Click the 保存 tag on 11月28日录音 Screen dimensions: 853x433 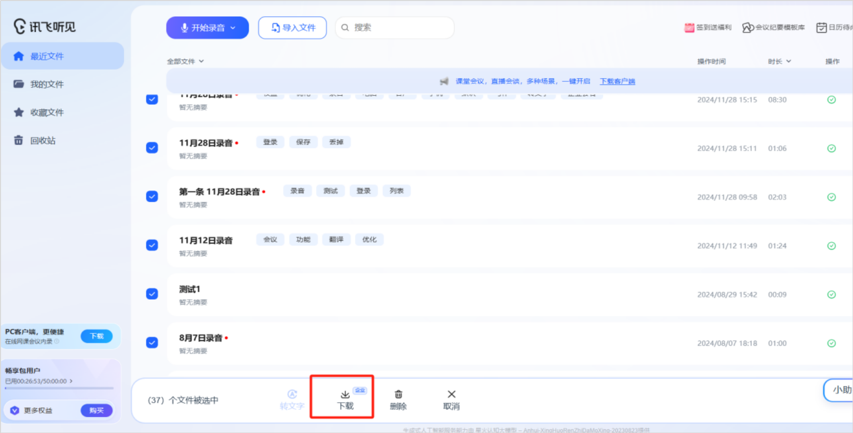pyautogui.click(x=303, y=142)
